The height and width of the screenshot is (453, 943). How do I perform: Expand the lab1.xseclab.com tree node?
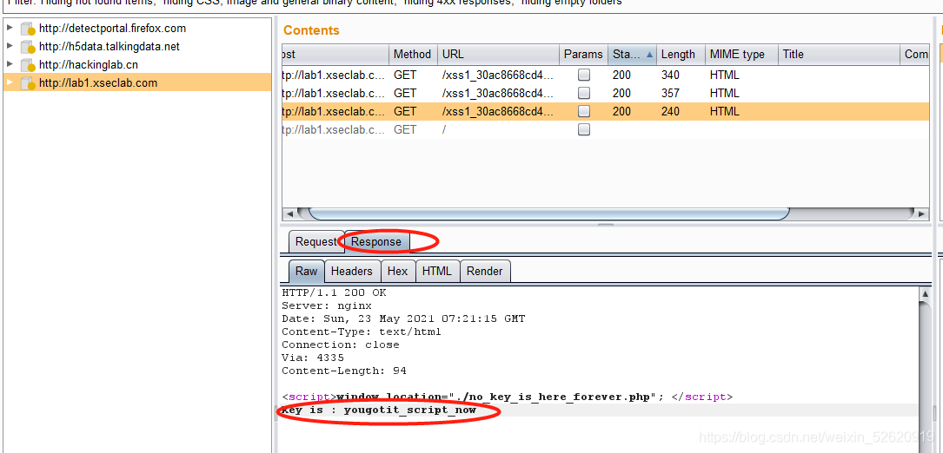[x=9, y=82]
